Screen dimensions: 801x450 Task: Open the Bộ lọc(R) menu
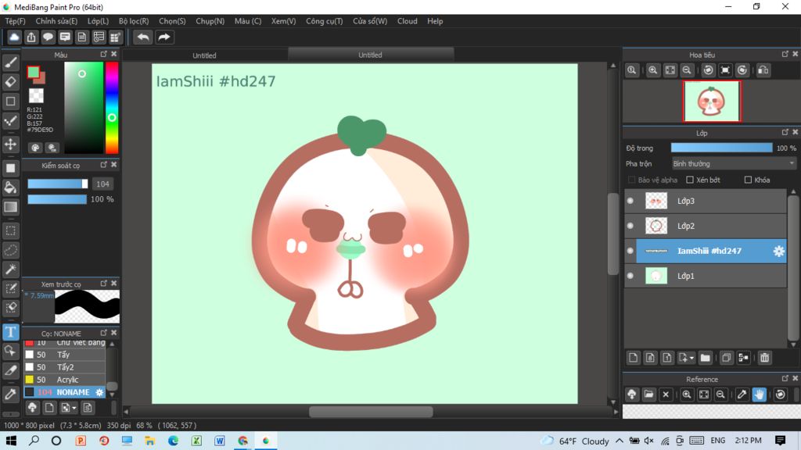(134, 21)
